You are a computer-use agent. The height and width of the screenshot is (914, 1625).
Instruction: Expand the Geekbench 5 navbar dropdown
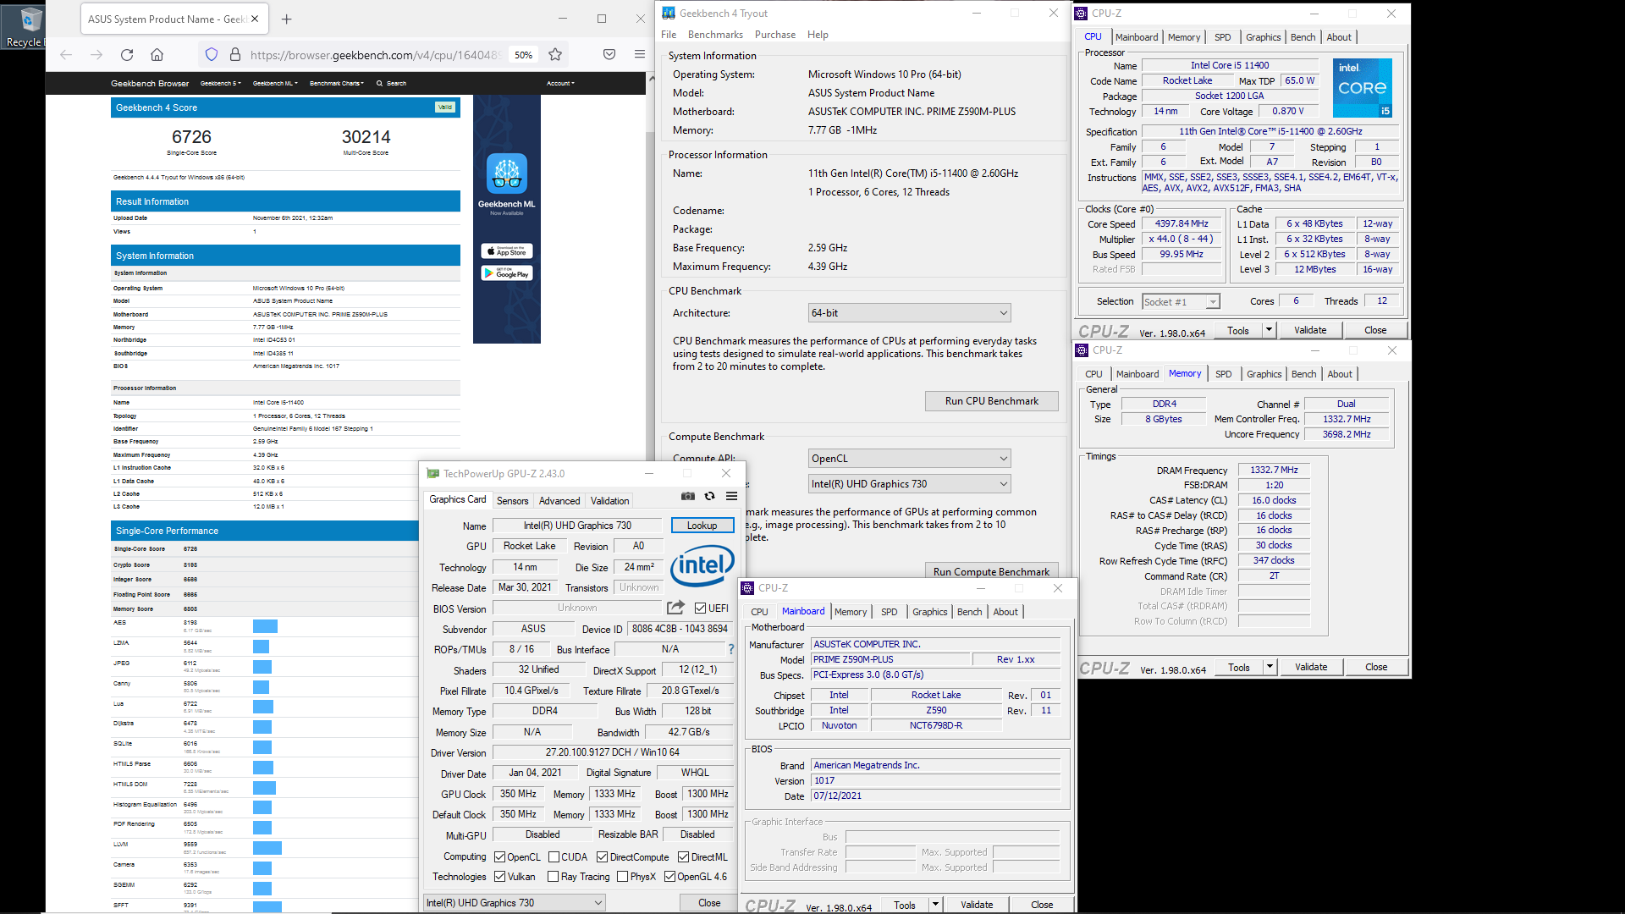(x=221, y=84)
